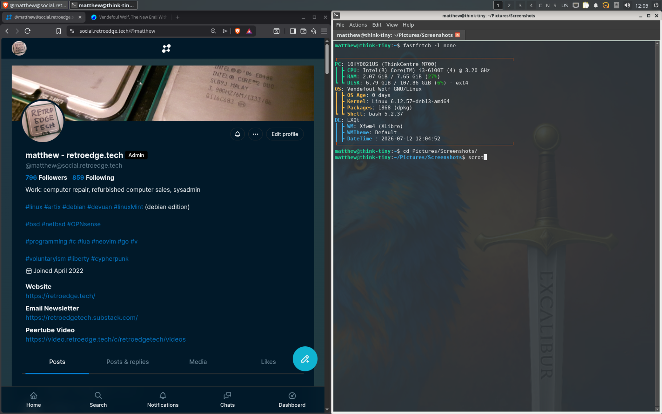
Task: Open 796 Followers list
Action: click(46, 178)
